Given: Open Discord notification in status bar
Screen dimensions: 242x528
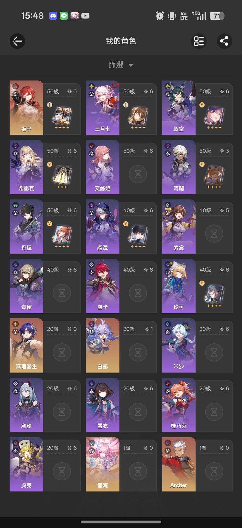Looking at the screenshot, I should tap(53, 16).
